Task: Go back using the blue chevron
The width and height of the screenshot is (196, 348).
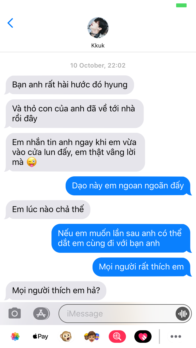Action: 10,23
